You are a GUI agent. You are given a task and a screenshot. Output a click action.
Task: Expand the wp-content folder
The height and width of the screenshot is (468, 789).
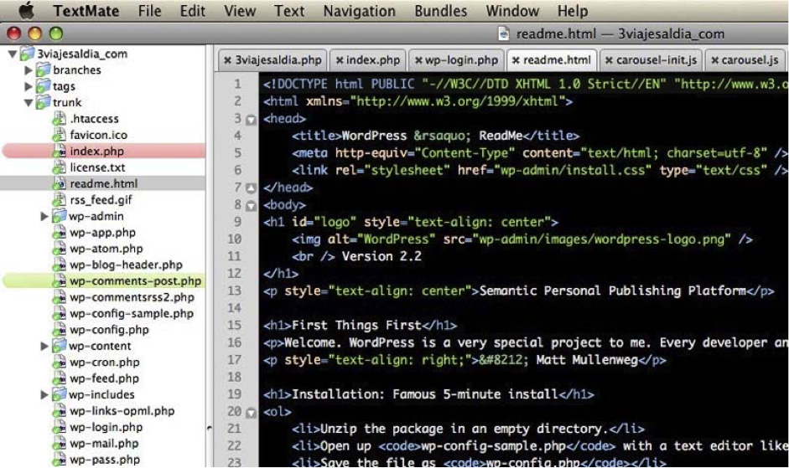(44, 346)
